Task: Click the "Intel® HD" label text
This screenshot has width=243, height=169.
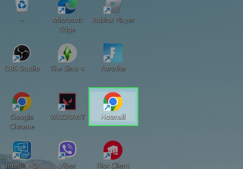Action: coord(22,165)
